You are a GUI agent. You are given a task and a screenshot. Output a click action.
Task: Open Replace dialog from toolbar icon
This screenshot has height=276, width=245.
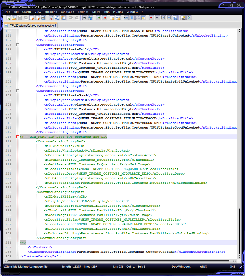(x=91, y=18)
